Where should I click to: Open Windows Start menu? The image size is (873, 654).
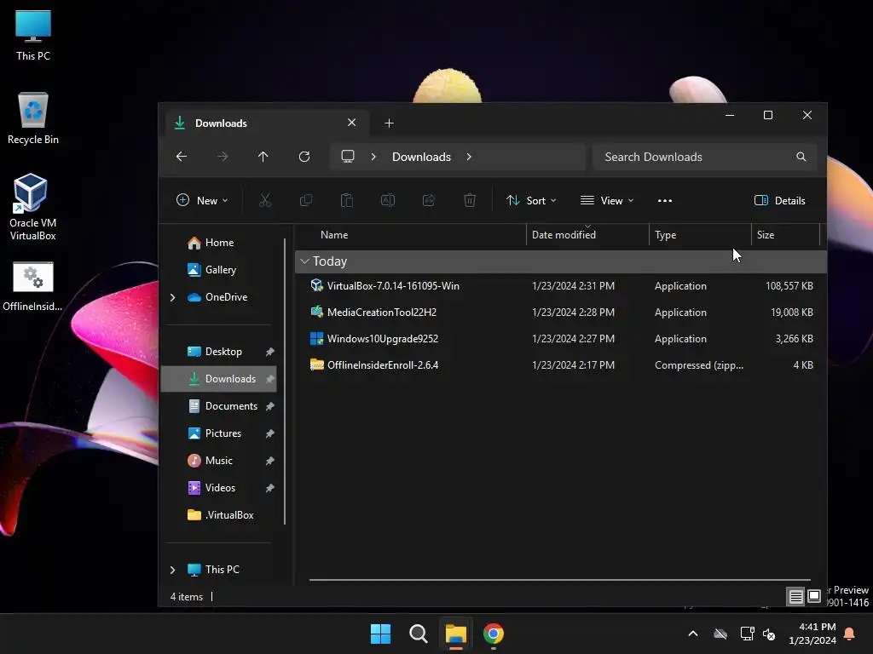[381, 634]
